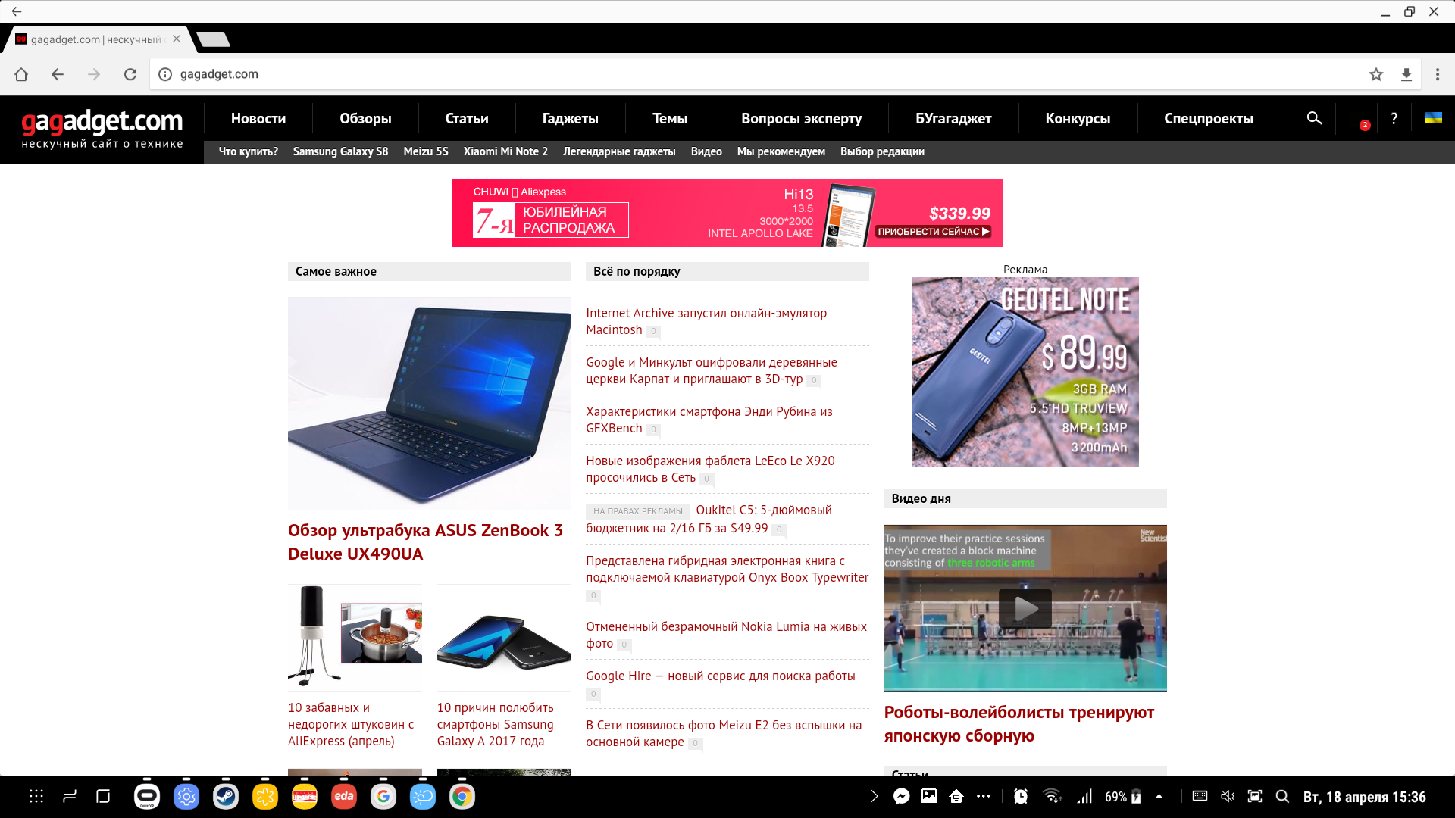Expand quick settings with the up arrow
Viewport: 1455px width, 818px height.
pos(1159,796)
